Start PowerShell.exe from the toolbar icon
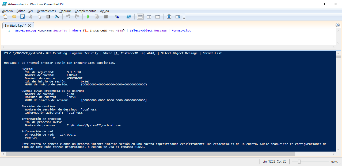342x166 pixels. point(129,16)
